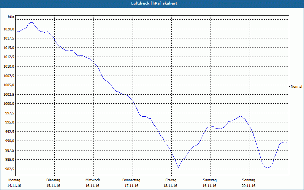Click the date 14.11.16

tap(14, 186)
